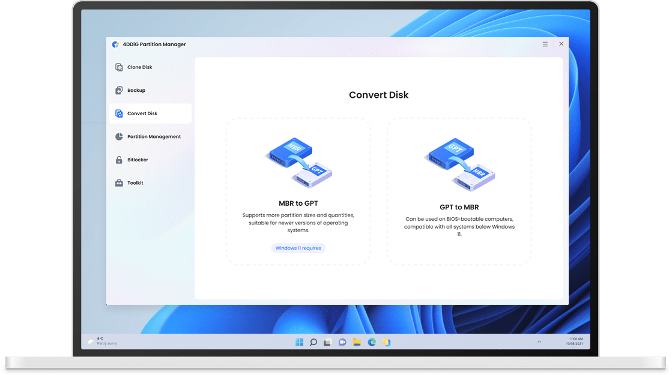Image resolution: width=672 pixels, height=375 pixels.
Task: Close the Partition Manager window
Action: 561,44
